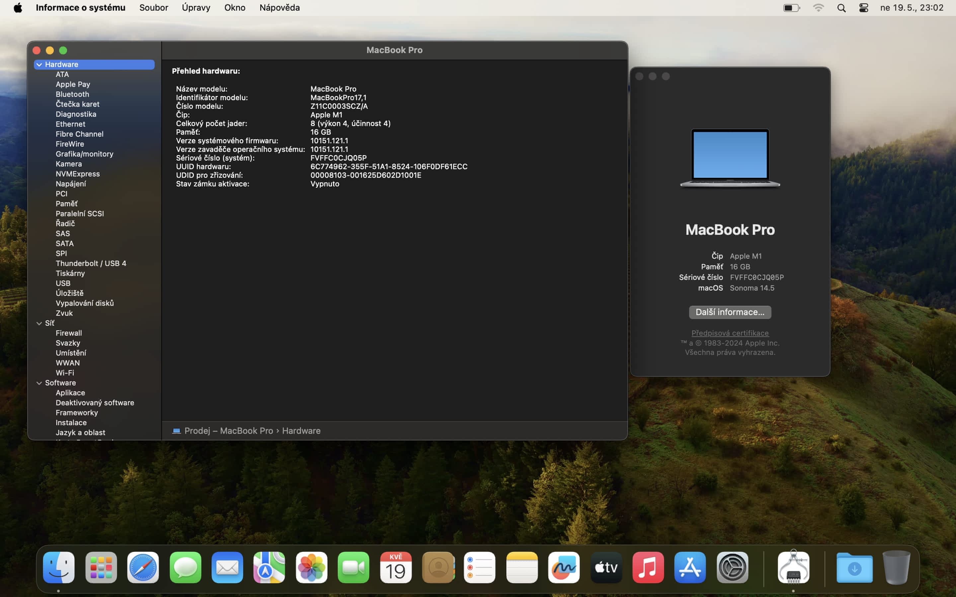956x597 pixels.
Task: Click the battery status icon
Action: 791,8
